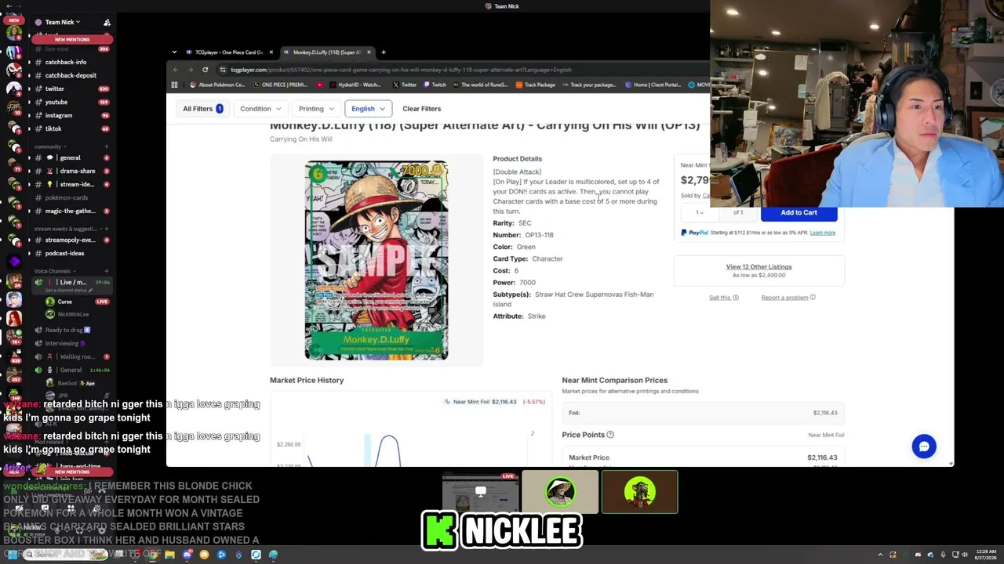Click the Report a problem link

(x=788, y=298)
